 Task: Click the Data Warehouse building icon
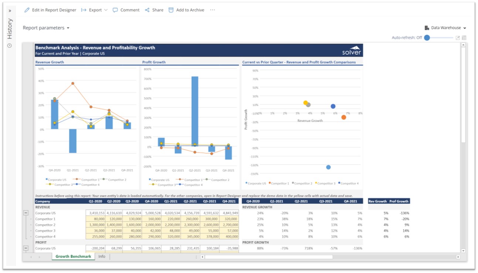[427, 28]
